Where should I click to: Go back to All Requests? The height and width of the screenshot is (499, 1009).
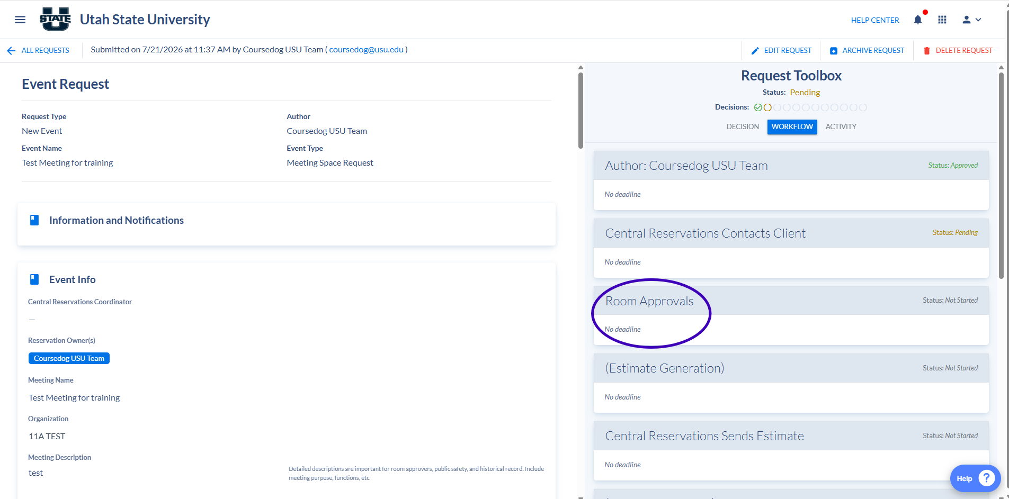[45, 50]
